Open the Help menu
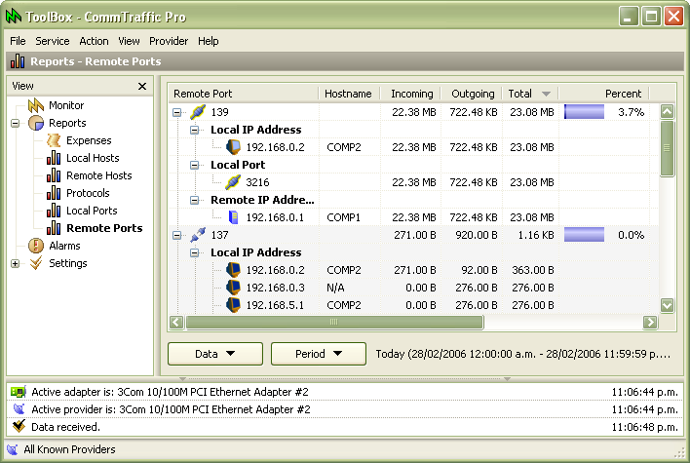Image resolution: width=690 pixels, height=463 pixels. tap(209, 41)
